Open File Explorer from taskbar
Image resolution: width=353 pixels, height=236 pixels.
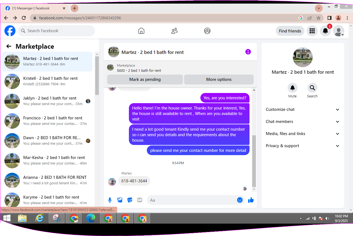point(22,218)
